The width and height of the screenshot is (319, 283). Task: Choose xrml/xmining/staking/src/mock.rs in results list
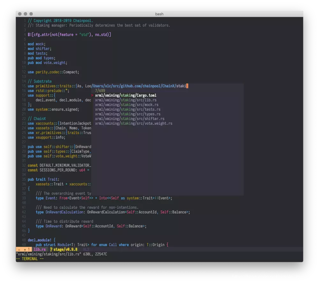127,105
